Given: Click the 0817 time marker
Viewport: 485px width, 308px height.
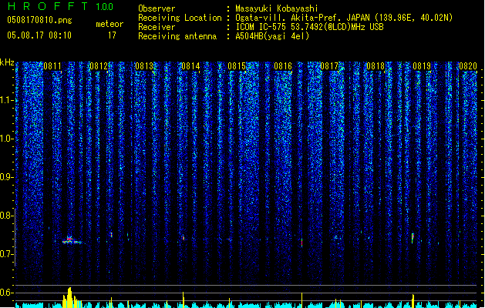Looking at the screenshot, I should pos(329,66).
